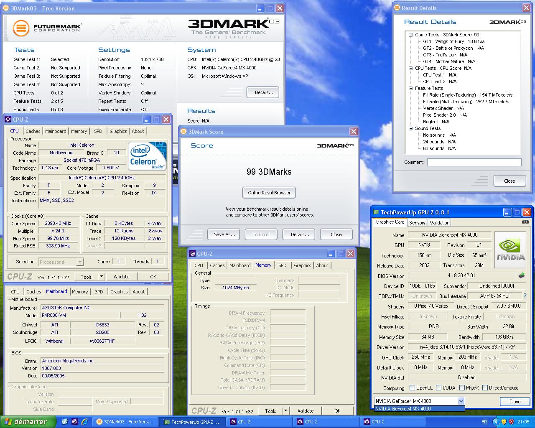Collapse the CPU Tests tree node
The height and width of the screenshot is (428, 535).
pos(411,68)
